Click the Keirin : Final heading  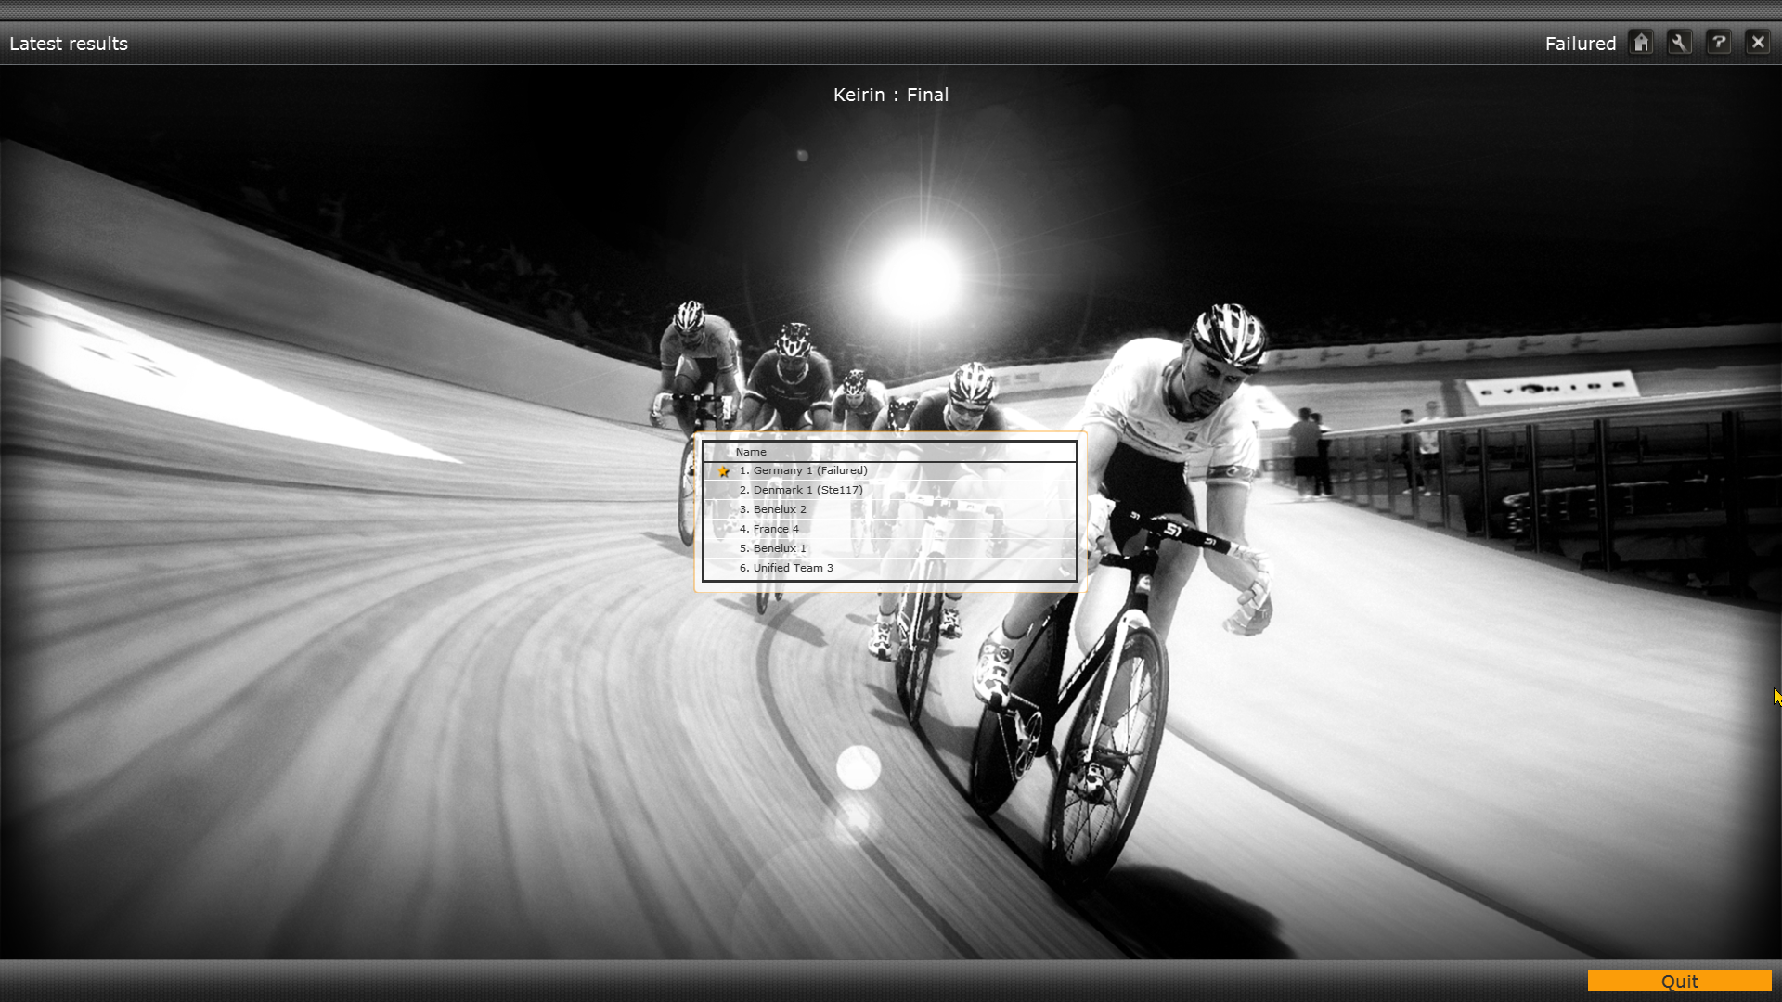[890, 95]
